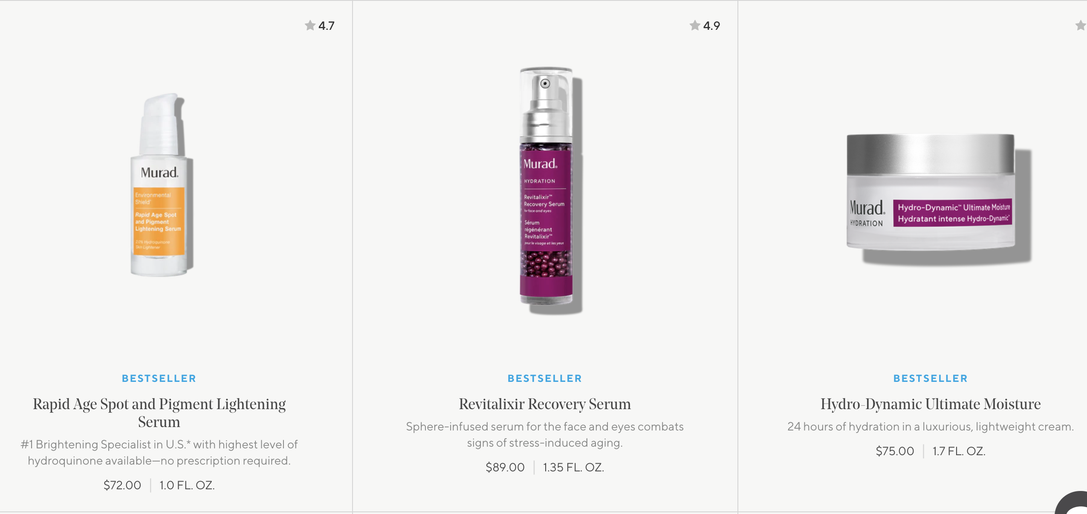Click BESTSELLER label above Rapid Age Spot
This screenshot has width=1087, height=514.
click(x=159, y=378)
